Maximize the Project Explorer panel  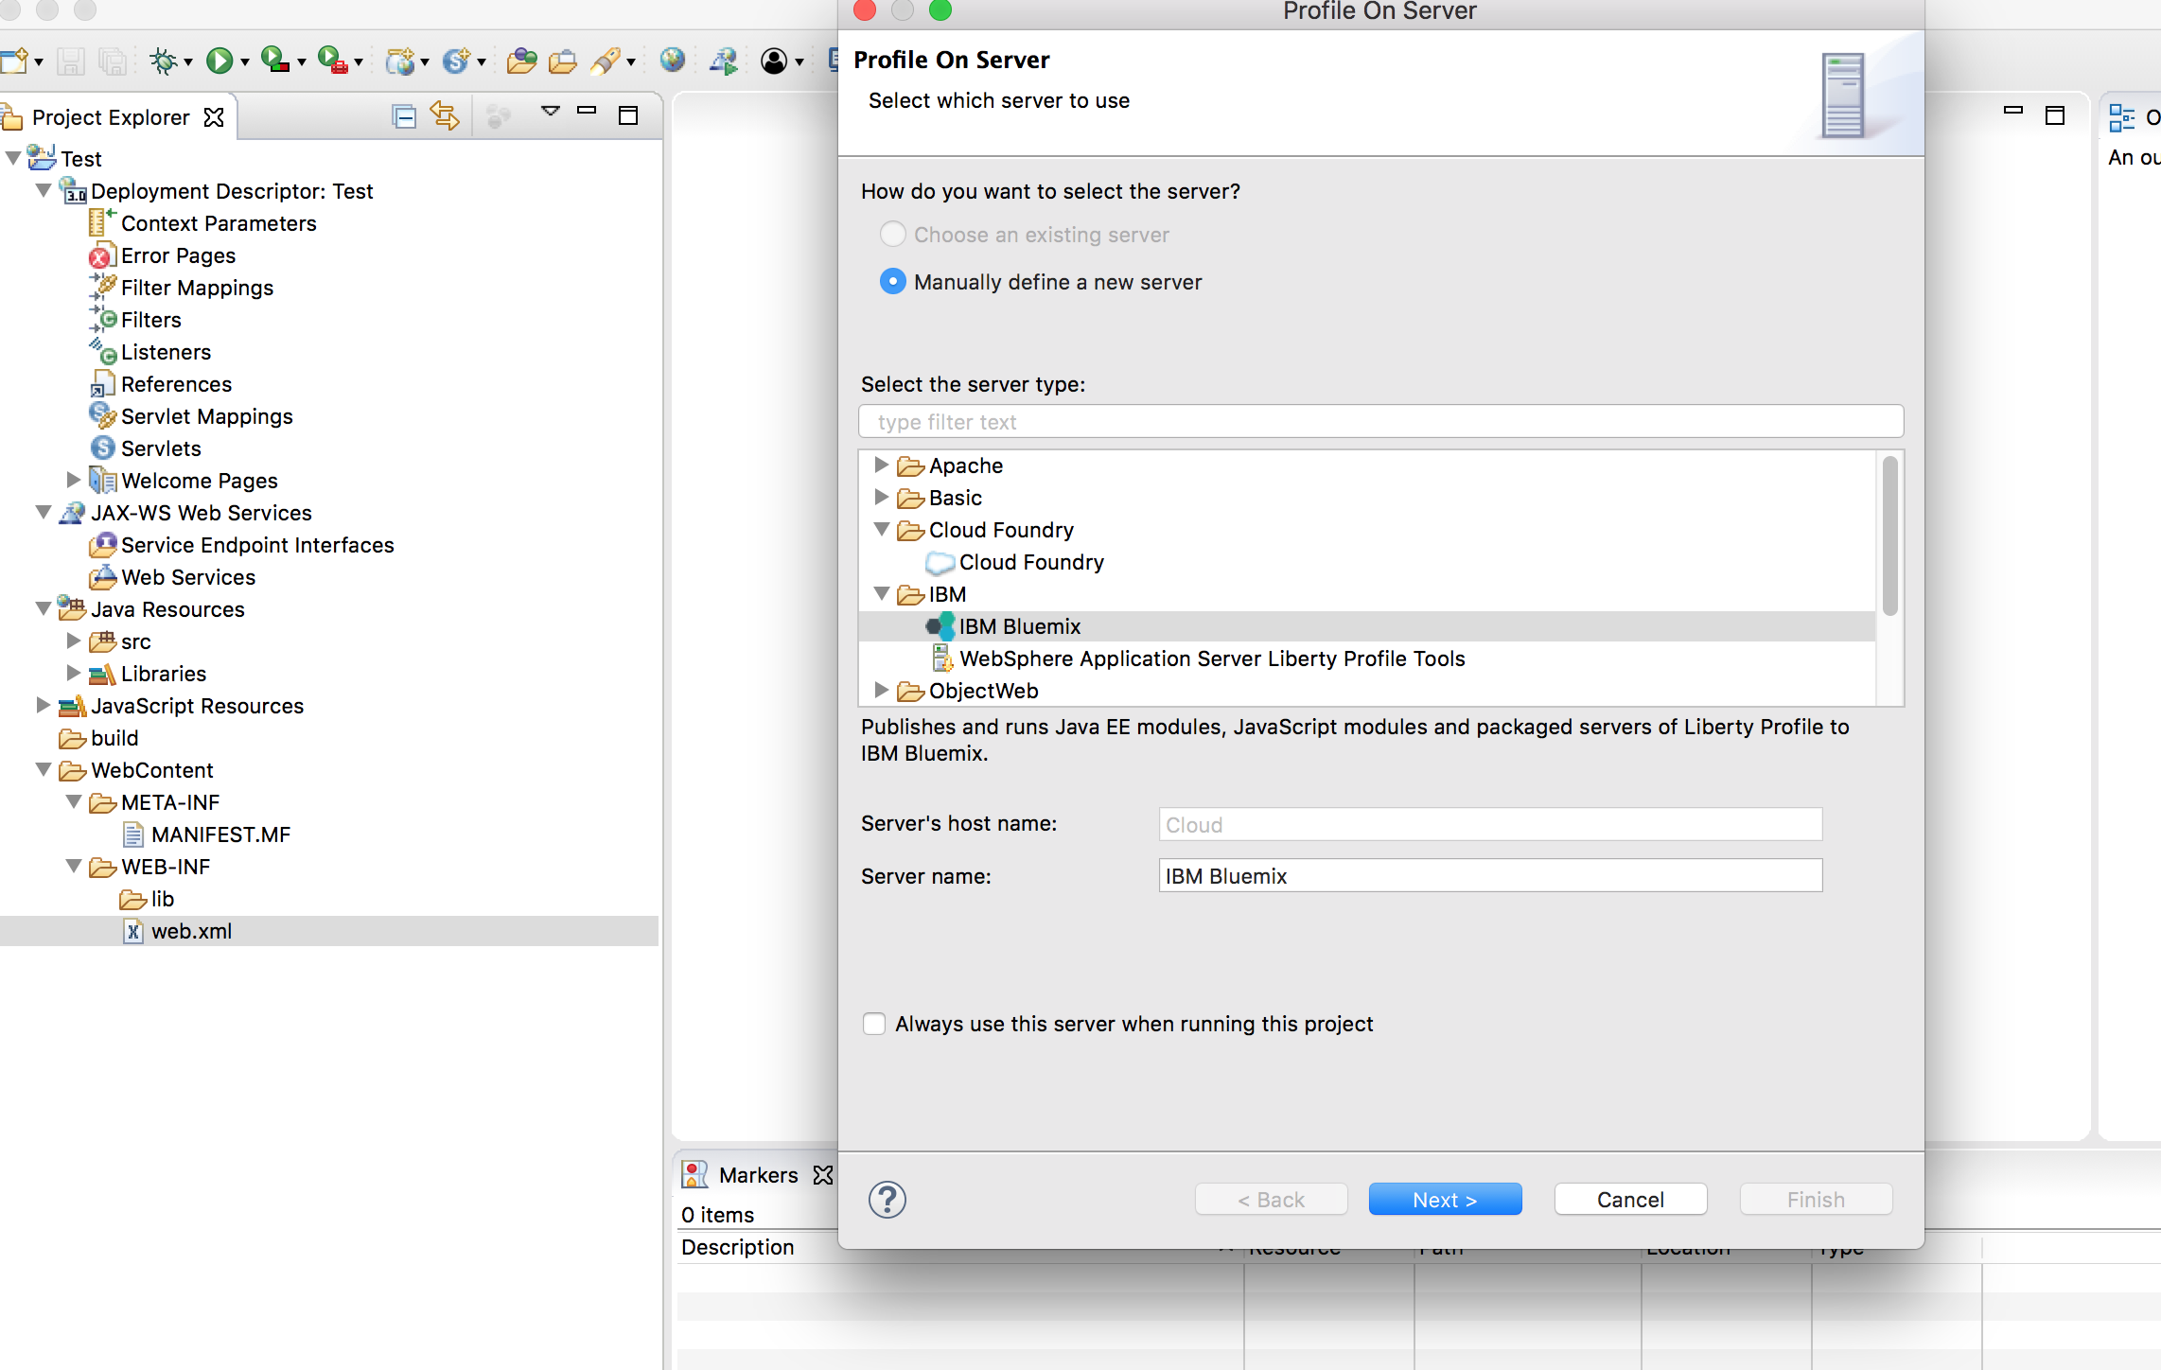628,115
